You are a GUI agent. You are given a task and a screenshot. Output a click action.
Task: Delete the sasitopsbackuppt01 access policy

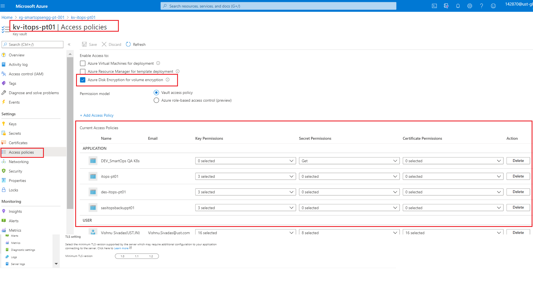click(x=518, y=207)
